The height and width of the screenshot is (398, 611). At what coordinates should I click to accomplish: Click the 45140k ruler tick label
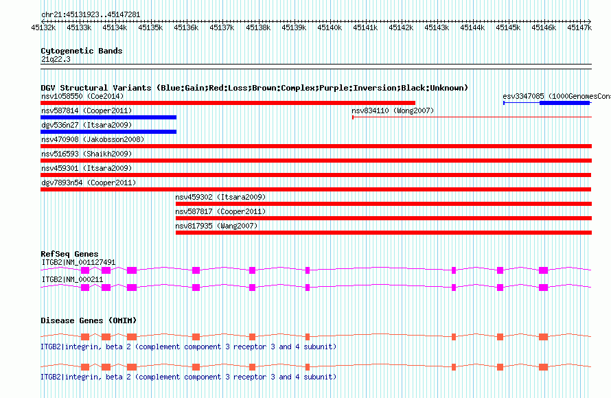tap(330, 27)
